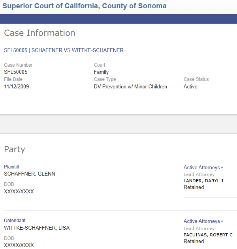The width and height of the screenshot is (237, 249).
Task: Click plaintiff name SCHAFFNER, GLENN
Action: point(30,174)
